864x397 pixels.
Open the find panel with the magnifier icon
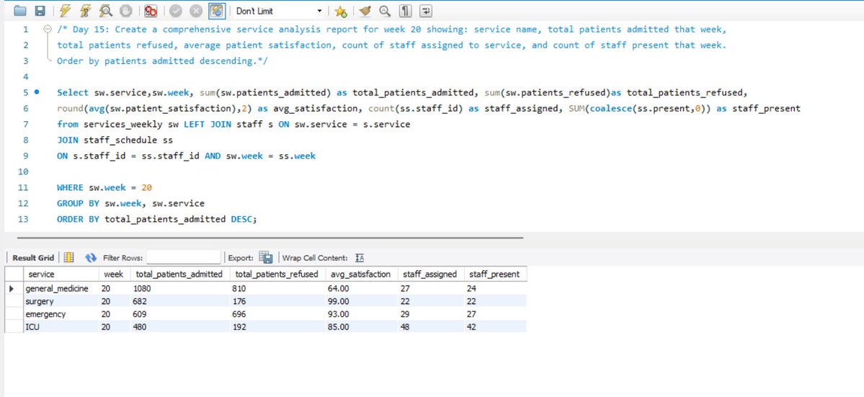[385, 11]
